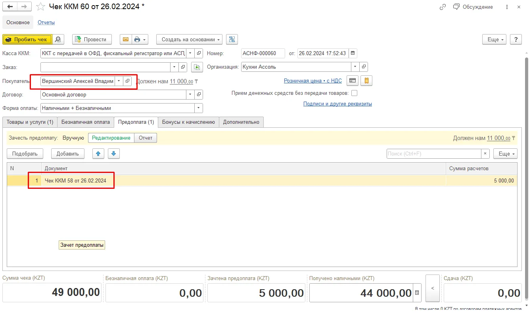
Task: Open the Обсуждение discussion panel
Action: click(x=473, y=7)
